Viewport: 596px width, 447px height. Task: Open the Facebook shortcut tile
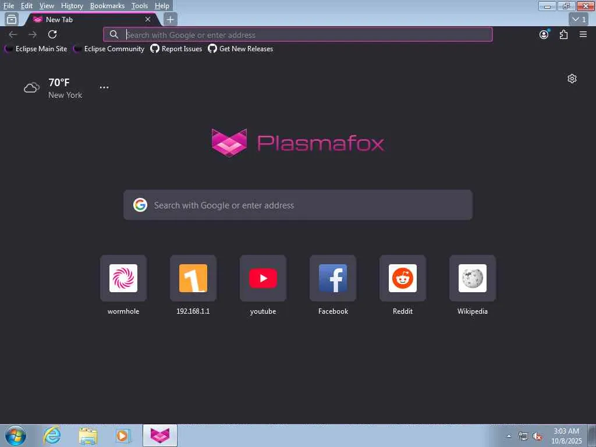(x=333, y=278)
